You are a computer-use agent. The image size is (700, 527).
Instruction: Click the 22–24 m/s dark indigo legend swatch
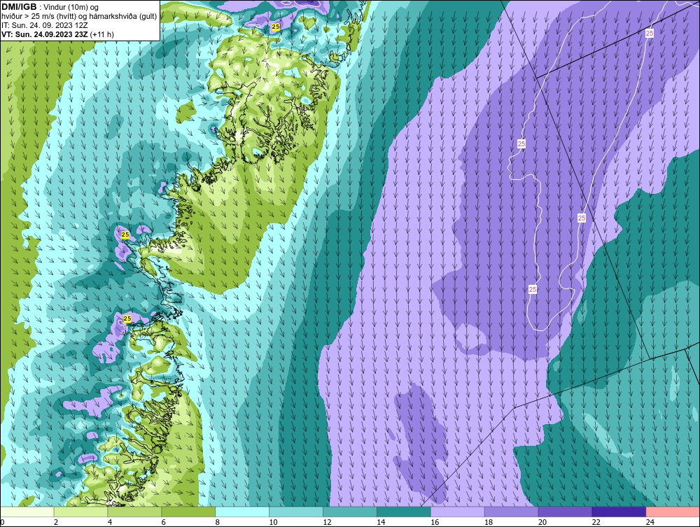(619, 512)
